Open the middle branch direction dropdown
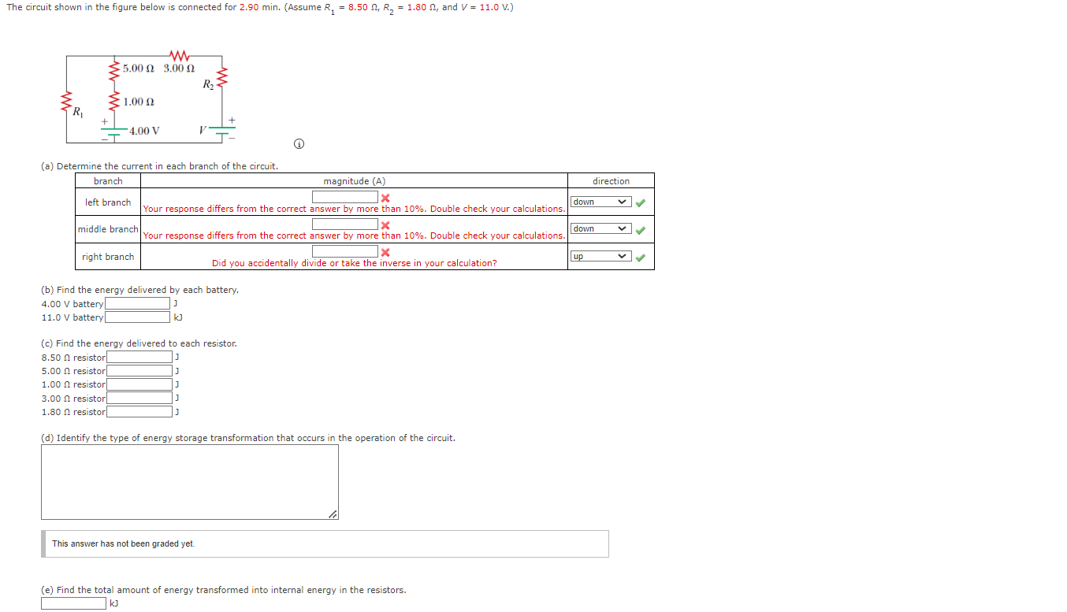The image size is (1067, 612). pyautogui.click(x=600, y=229)
